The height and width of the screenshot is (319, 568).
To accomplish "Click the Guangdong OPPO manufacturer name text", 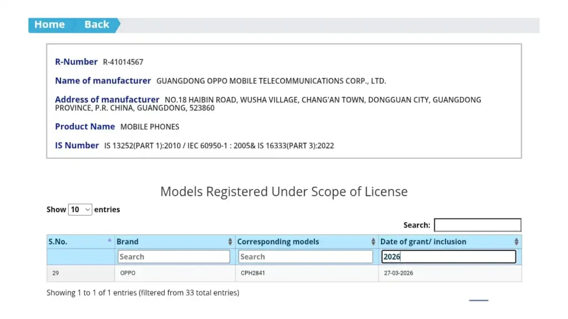I will coord(271,81).
